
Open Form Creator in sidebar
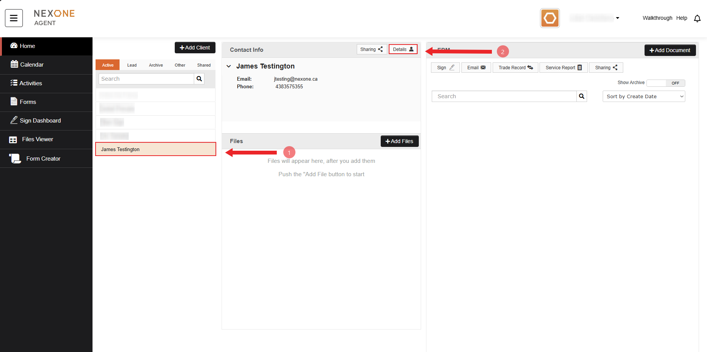coord(43,159)
